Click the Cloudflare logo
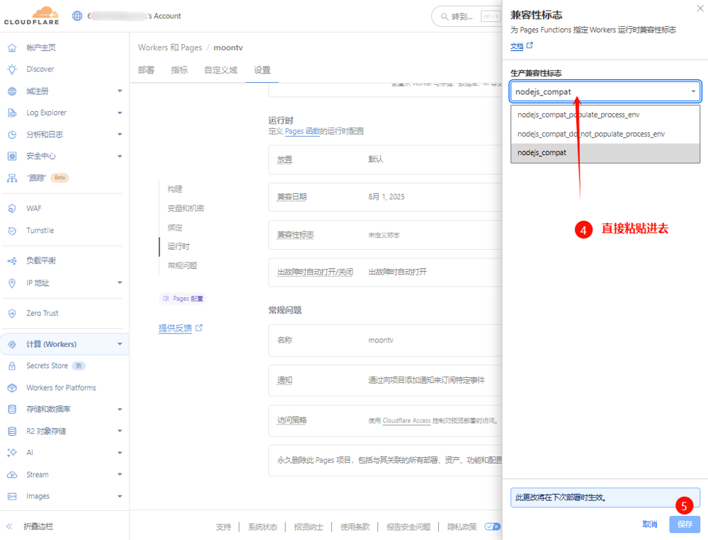 coord(31,16)
